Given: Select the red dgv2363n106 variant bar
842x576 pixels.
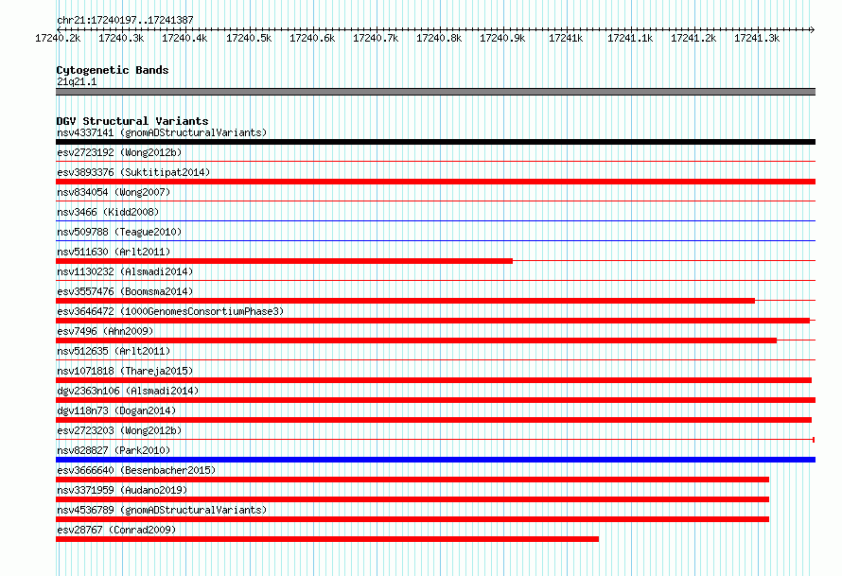Looking at the screenshot, I should (435, 400).
